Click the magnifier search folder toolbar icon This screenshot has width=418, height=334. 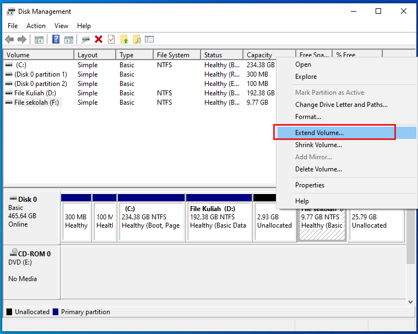[137, 39]
